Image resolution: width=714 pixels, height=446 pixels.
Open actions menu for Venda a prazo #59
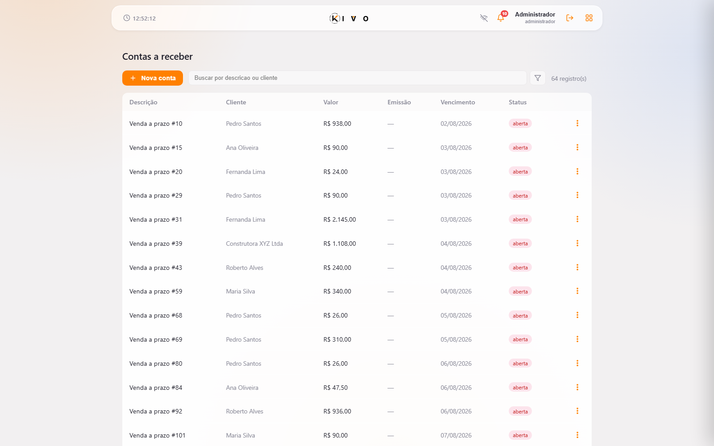click(577, 291)
